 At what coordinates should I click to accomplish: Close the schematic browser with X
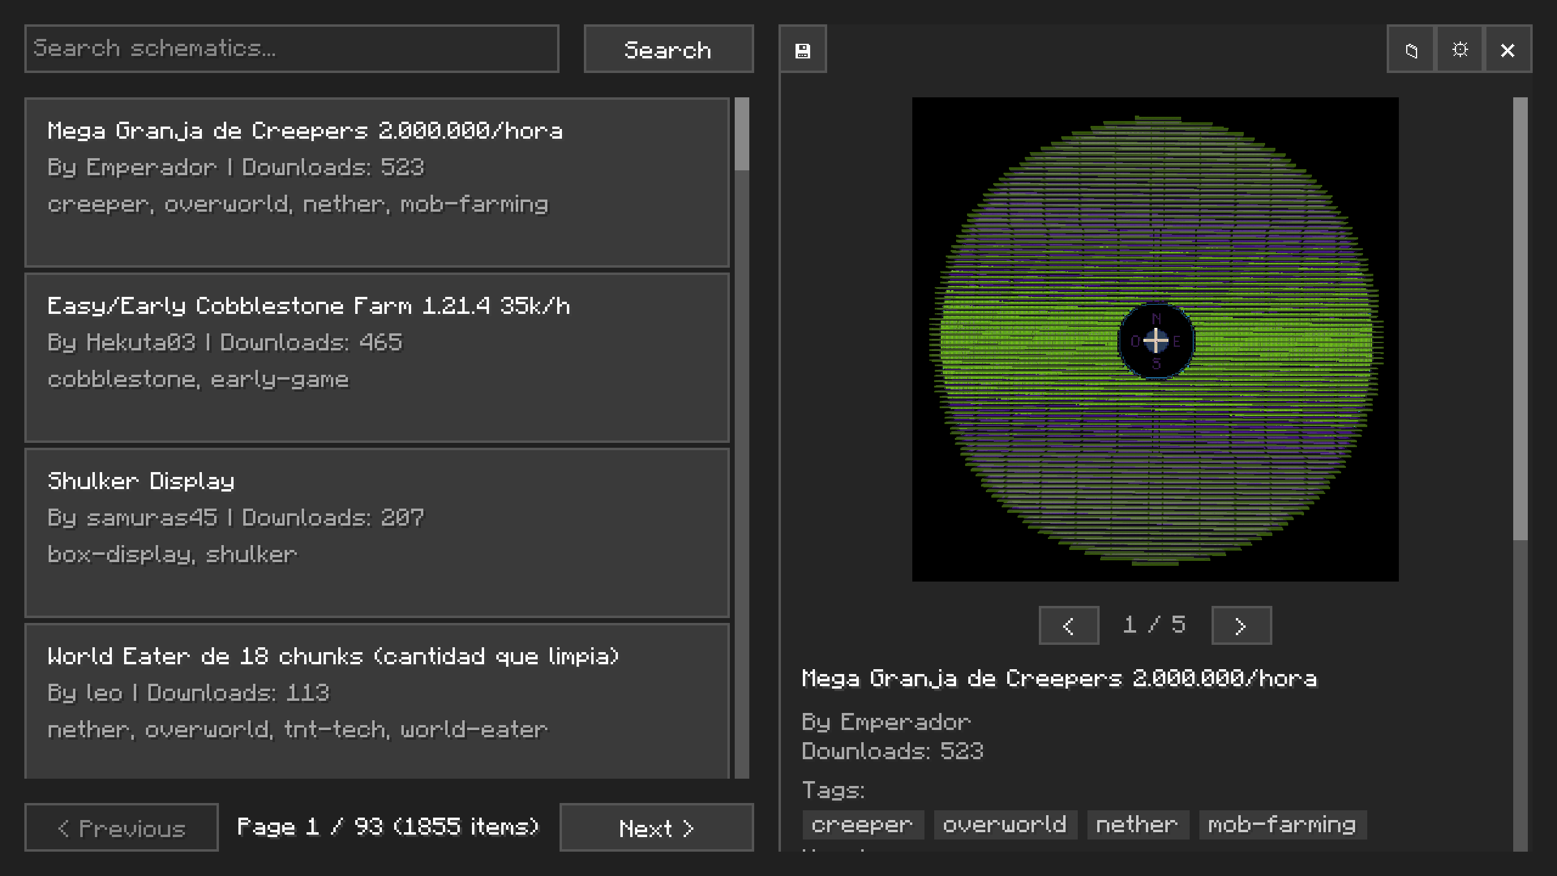[1508, 49]
